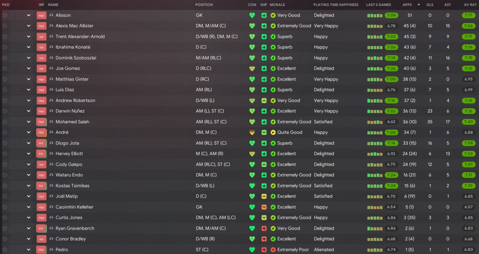Toggle the picked checkbox for Dominik Szoboszlai
479x254 pixels.
click(5, 58)
